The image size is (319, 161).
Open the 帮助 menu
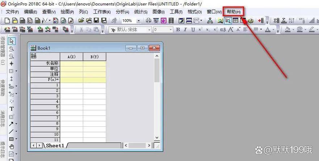click(x=234, y=12)
